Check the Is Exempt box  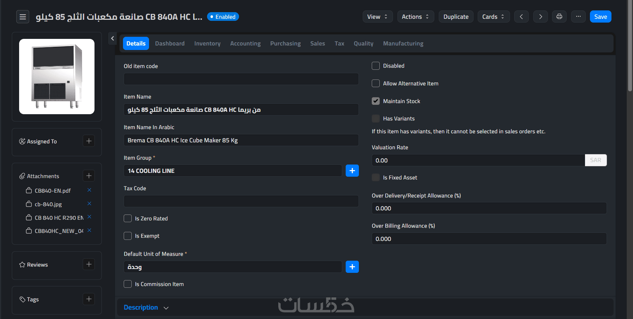coord(128,236)
